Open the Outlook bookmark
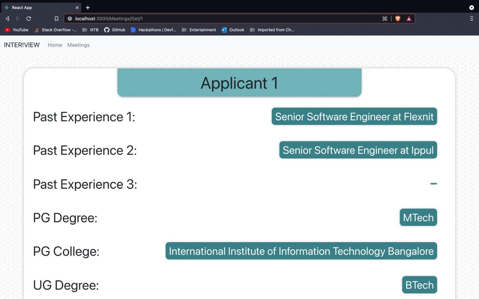Image resolution: width=479 pixels, height=299 pixels. pos(233,30)
